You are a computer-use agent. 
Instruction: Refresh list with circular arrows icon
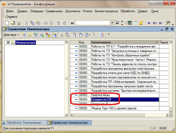pyautogui.click(x=102, y=35)
